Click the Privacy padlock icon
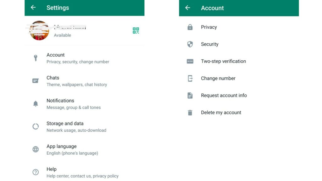The width and height of the screenshot is (322, 181). [190, 27]
